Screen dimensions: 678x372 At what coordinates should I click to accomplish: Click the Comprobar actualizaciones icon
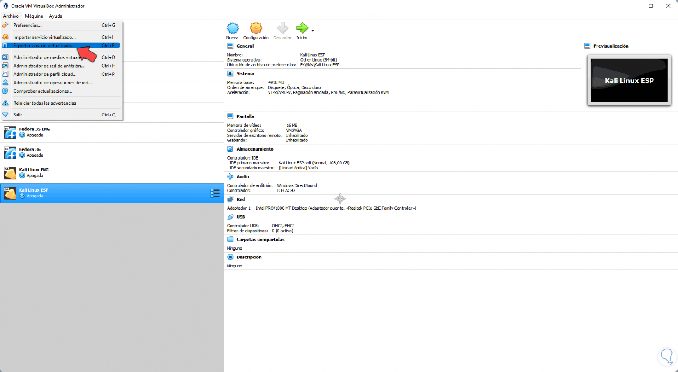[x=5, y=91]
